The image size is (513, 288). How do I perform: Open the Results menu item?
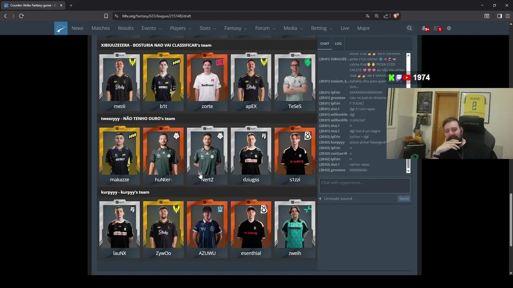[125, 28]
